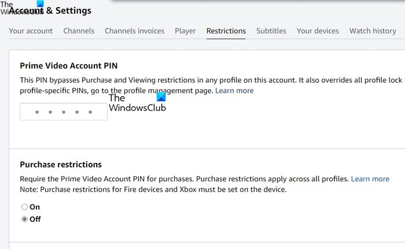Open the Subtitles tab
Viewport: 405px width, 249px height.
pos(271,31)
